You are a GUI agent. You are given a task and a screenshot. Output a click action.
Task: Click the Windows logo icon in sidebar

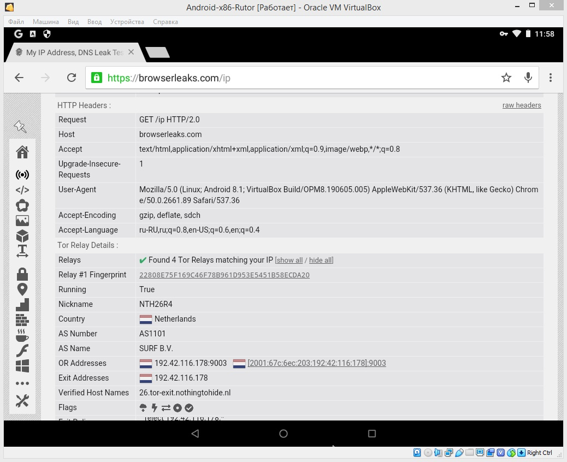(22, 365)
